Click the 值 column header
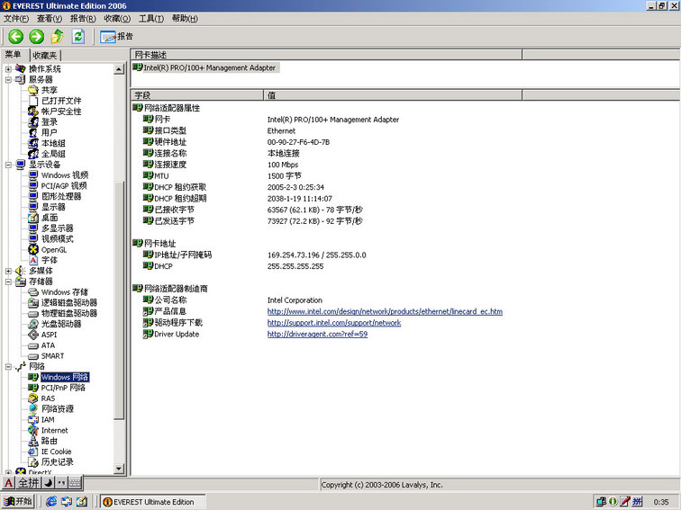 (x=393, y=95)
